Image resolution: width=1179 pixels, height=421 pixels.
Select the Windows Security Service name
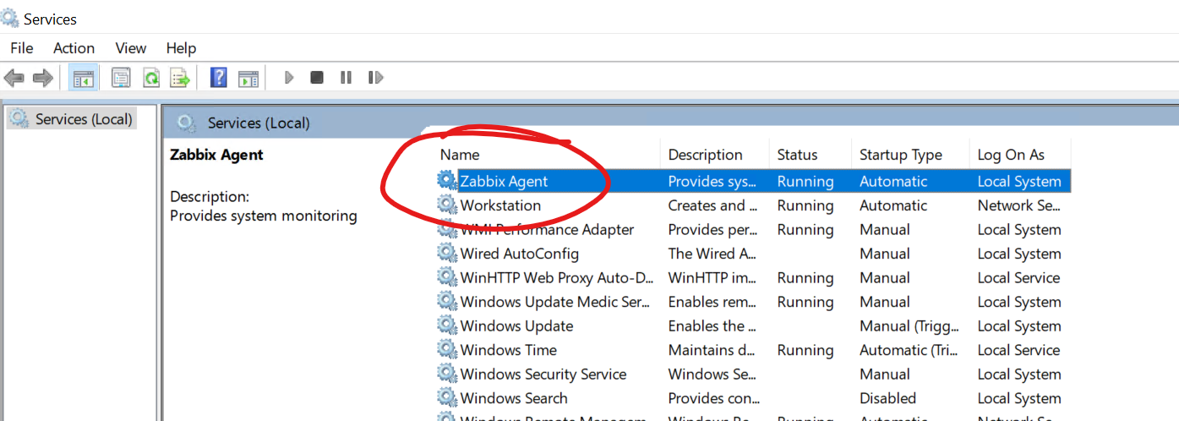[543, 374]
